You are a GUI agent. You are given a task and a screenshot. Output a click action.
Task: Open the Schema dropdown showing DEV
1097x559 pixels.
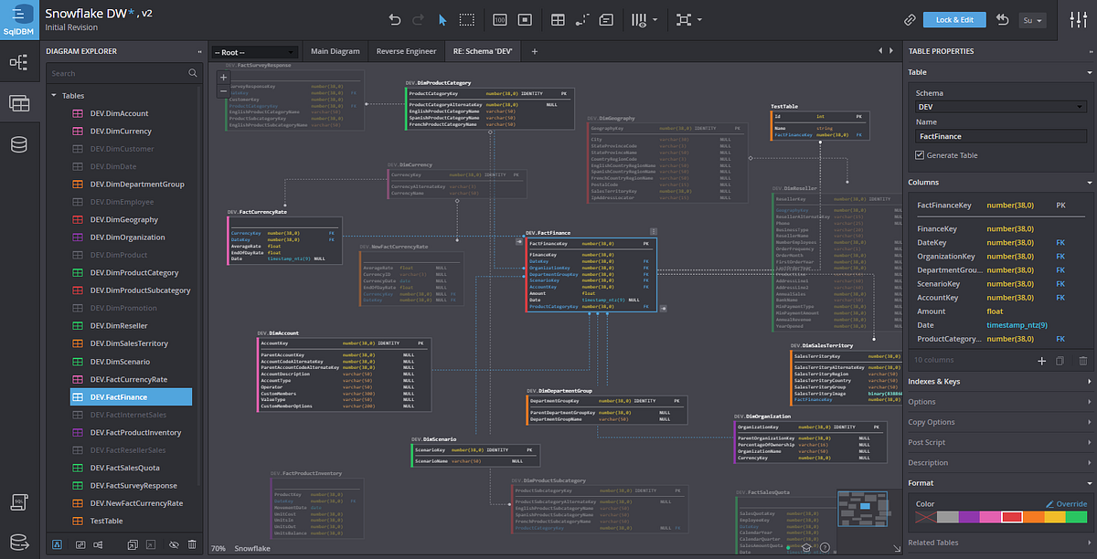coord(999,106)
